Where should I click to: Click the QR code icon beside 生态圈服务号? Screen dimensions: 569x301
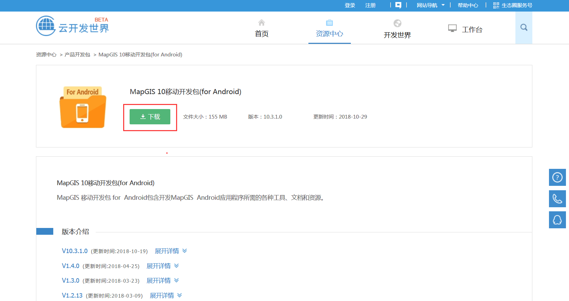[x=496, y=5]
